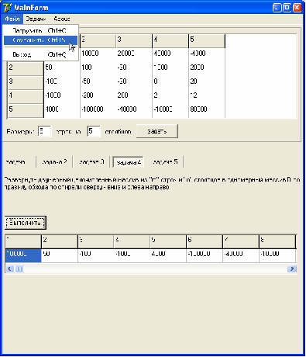The width and height of the screenshot is (306, 357).
Task: Click the MainForm title bar application icon
Action: 7,8
